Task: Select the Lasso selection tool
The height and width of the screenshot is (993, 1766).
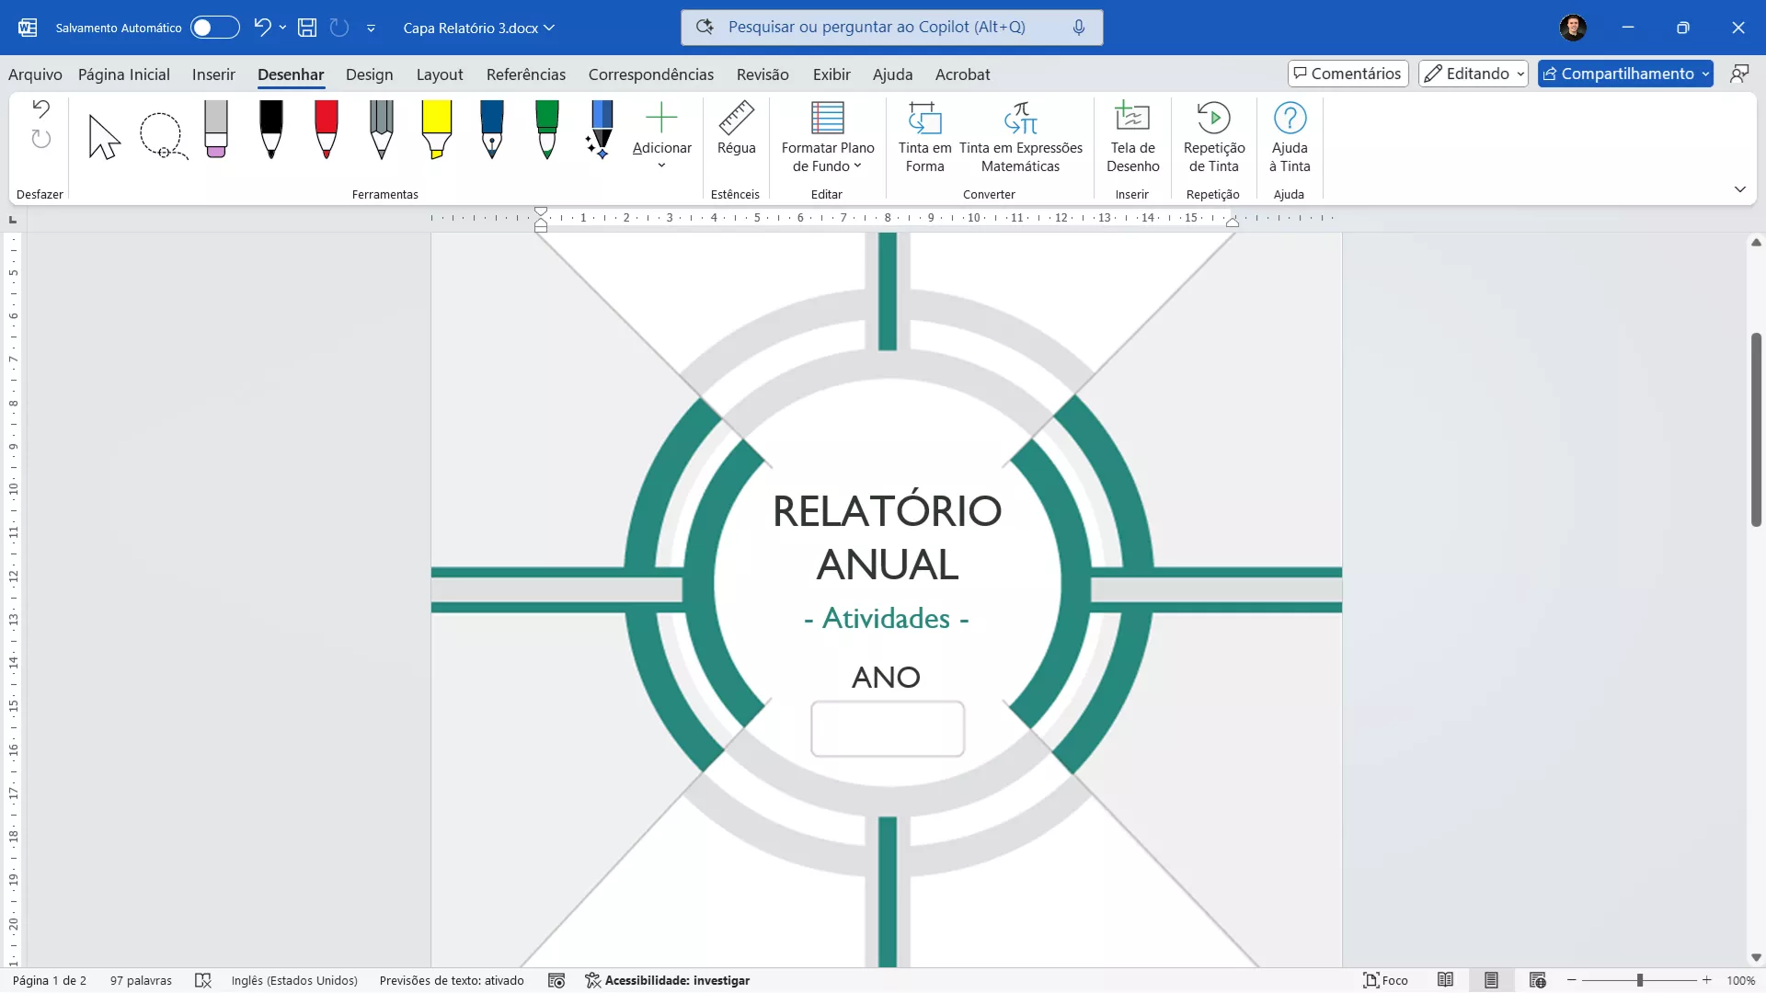Action: 163,135
